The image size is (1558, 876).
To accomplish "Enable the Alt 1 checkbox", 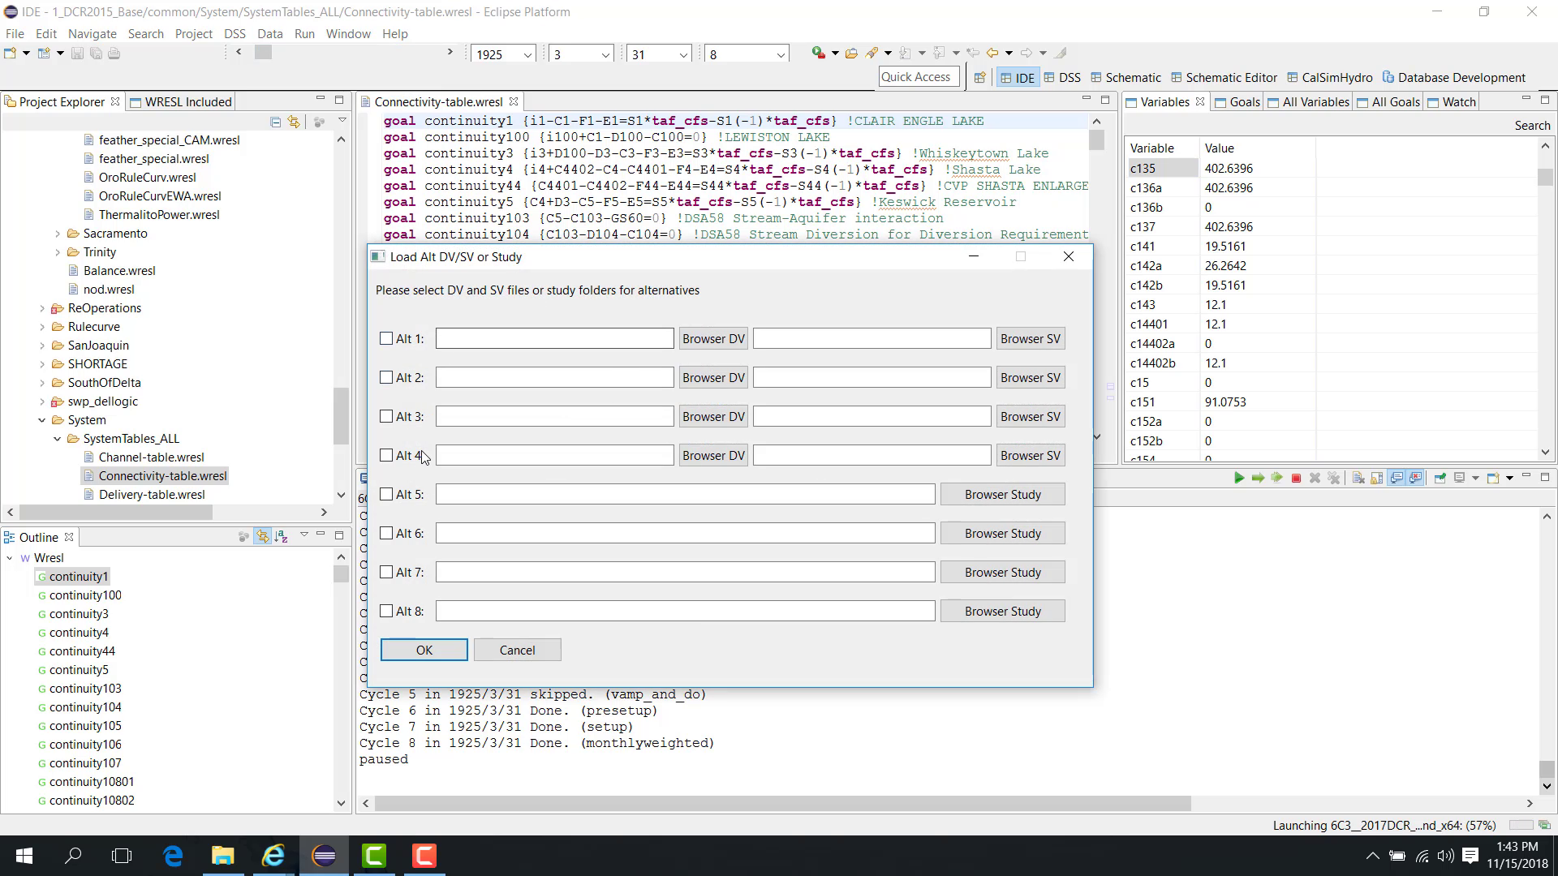I will (386, 338).
